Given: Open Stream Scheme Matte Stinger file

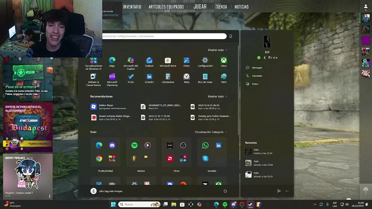Looking at the screenshot, I should 111,118.
